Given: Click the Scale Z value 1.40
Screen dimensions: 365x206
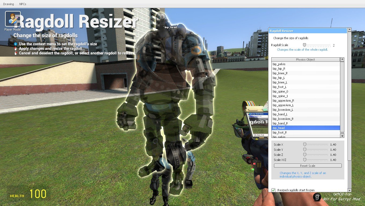Looking at the screenshot, I should (333, 155).
